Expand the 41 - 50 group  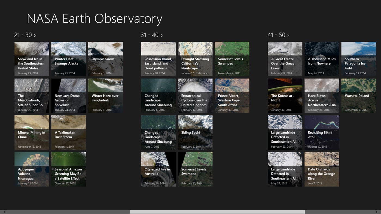pyautogui.click(x=278, y=35)
